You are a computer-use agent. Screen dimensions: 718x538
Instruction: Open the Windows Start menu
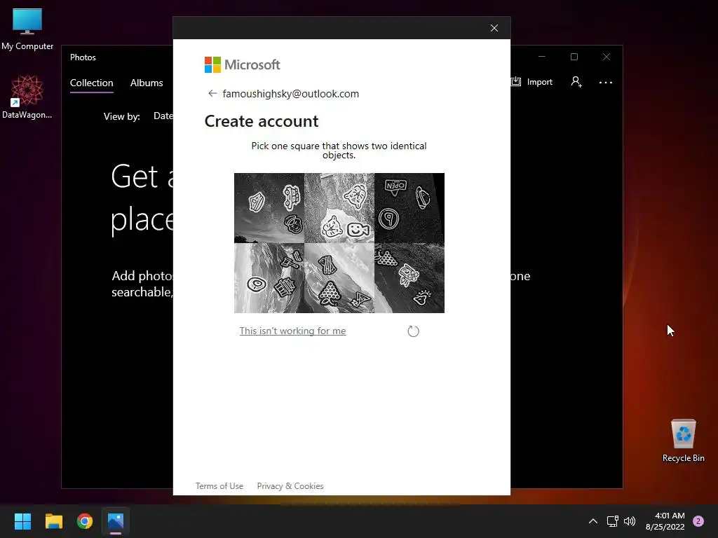tap(22, 521)
